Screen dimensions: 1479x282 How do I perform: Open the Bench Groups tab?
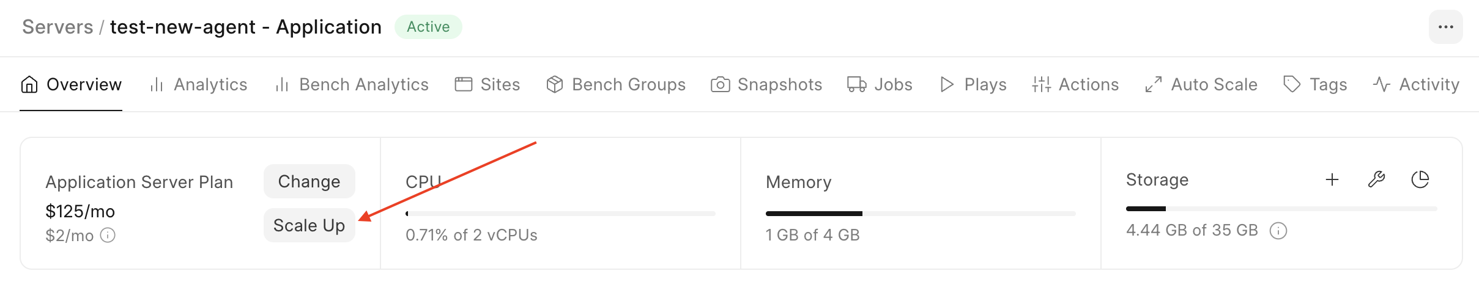coord(616,84)
